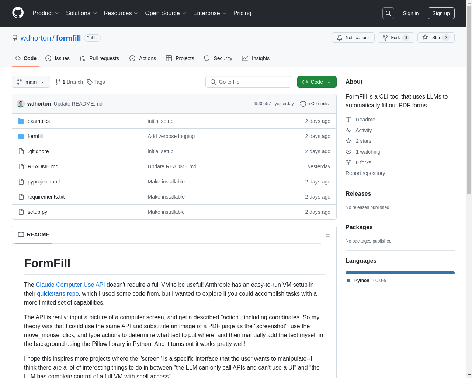Click the commit history clock icon
Image resolution: width=472 pixels, height=378 pixels.
[303, 104]
